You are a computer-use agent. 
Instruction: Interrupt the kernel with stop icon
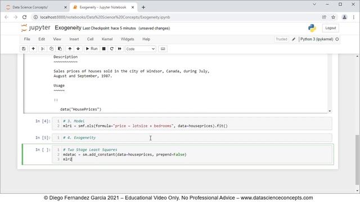click(x=103, y=49)
